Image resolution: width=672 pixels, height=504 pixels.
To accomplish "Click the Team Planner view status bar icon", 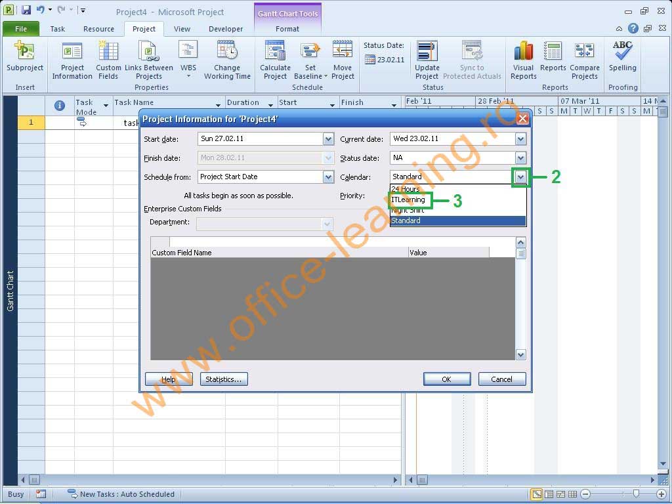I will click(560, 494).
